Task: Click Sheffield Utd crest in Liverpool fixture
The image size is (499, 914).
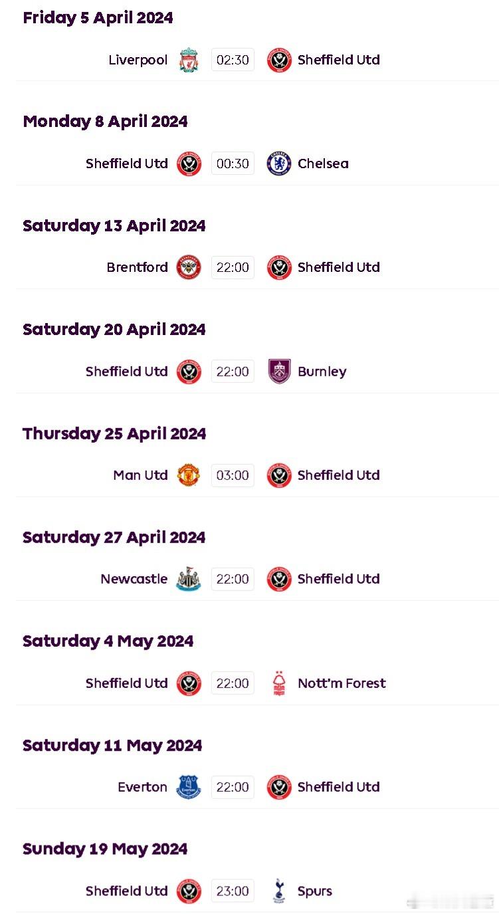Action: click(x=279, y=60)
